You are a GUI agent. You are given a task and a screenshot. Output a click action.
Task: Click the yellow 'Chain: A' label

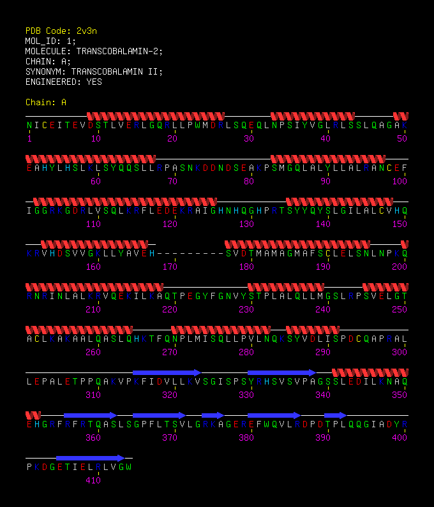coord(45,103)
